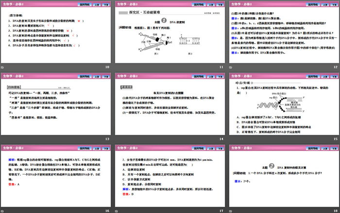Click slide number label 14
The width and height of the screenshot is (340, 213).
click(x=221, y=139)
